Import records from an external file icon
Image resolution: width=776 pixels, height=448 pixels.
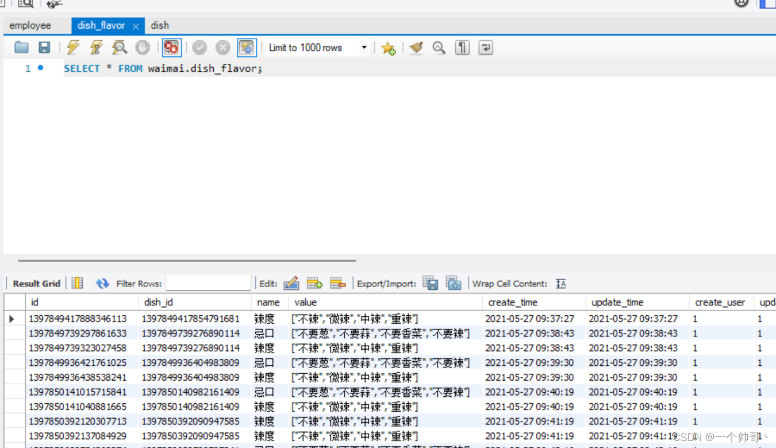coord(454,283)
